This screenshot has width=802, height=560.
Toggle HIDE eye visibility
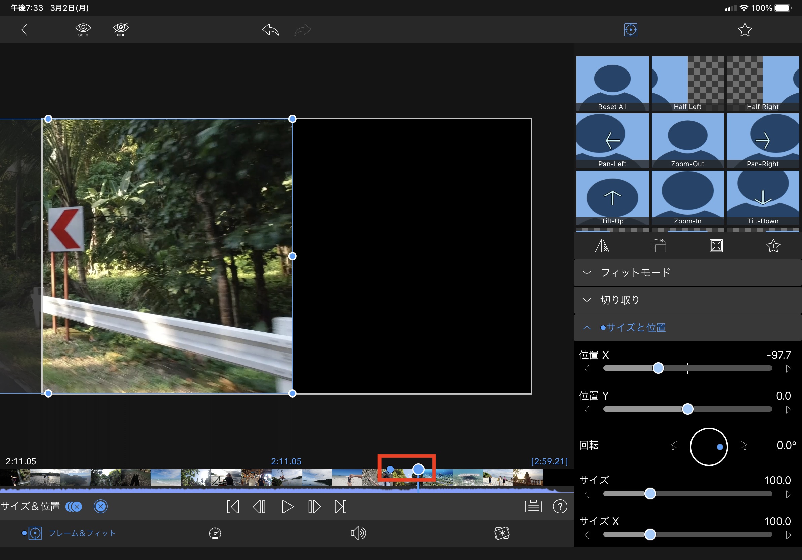121,30
